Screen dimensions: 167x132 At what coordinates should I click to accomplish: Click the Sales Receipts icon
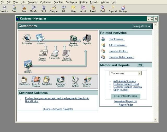28,64
